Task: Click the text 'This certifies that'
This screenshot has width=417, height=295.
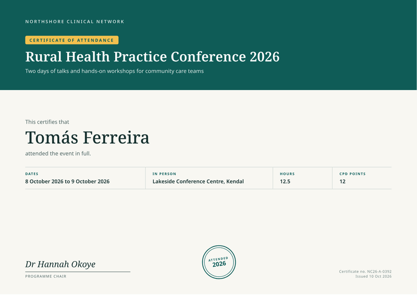Action: click(x=47, y=122)
